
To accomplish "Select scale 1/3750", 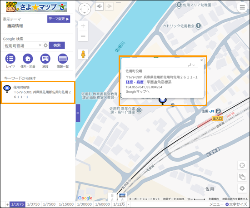I will point(33,204).
